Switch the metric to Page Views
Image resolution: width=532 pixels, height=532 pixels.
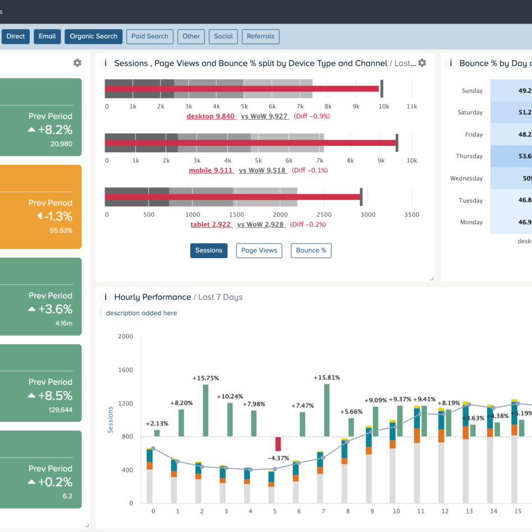(x=259, y=250)
